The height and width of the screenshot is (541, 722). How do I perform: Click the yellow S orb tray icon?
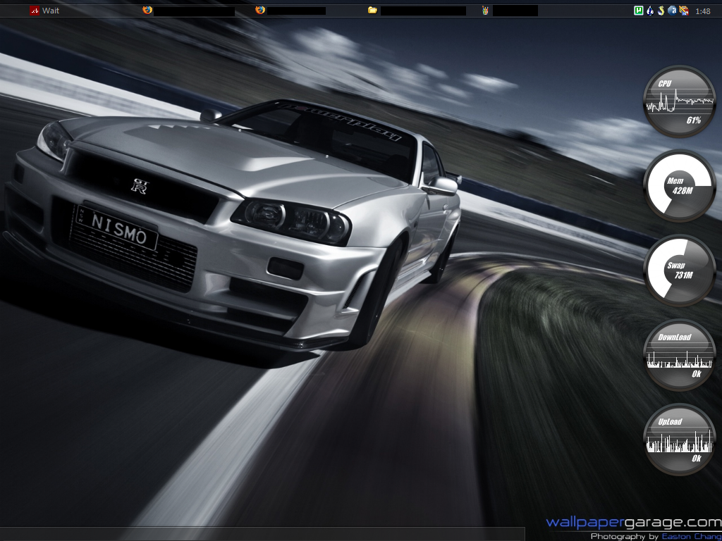661,10
